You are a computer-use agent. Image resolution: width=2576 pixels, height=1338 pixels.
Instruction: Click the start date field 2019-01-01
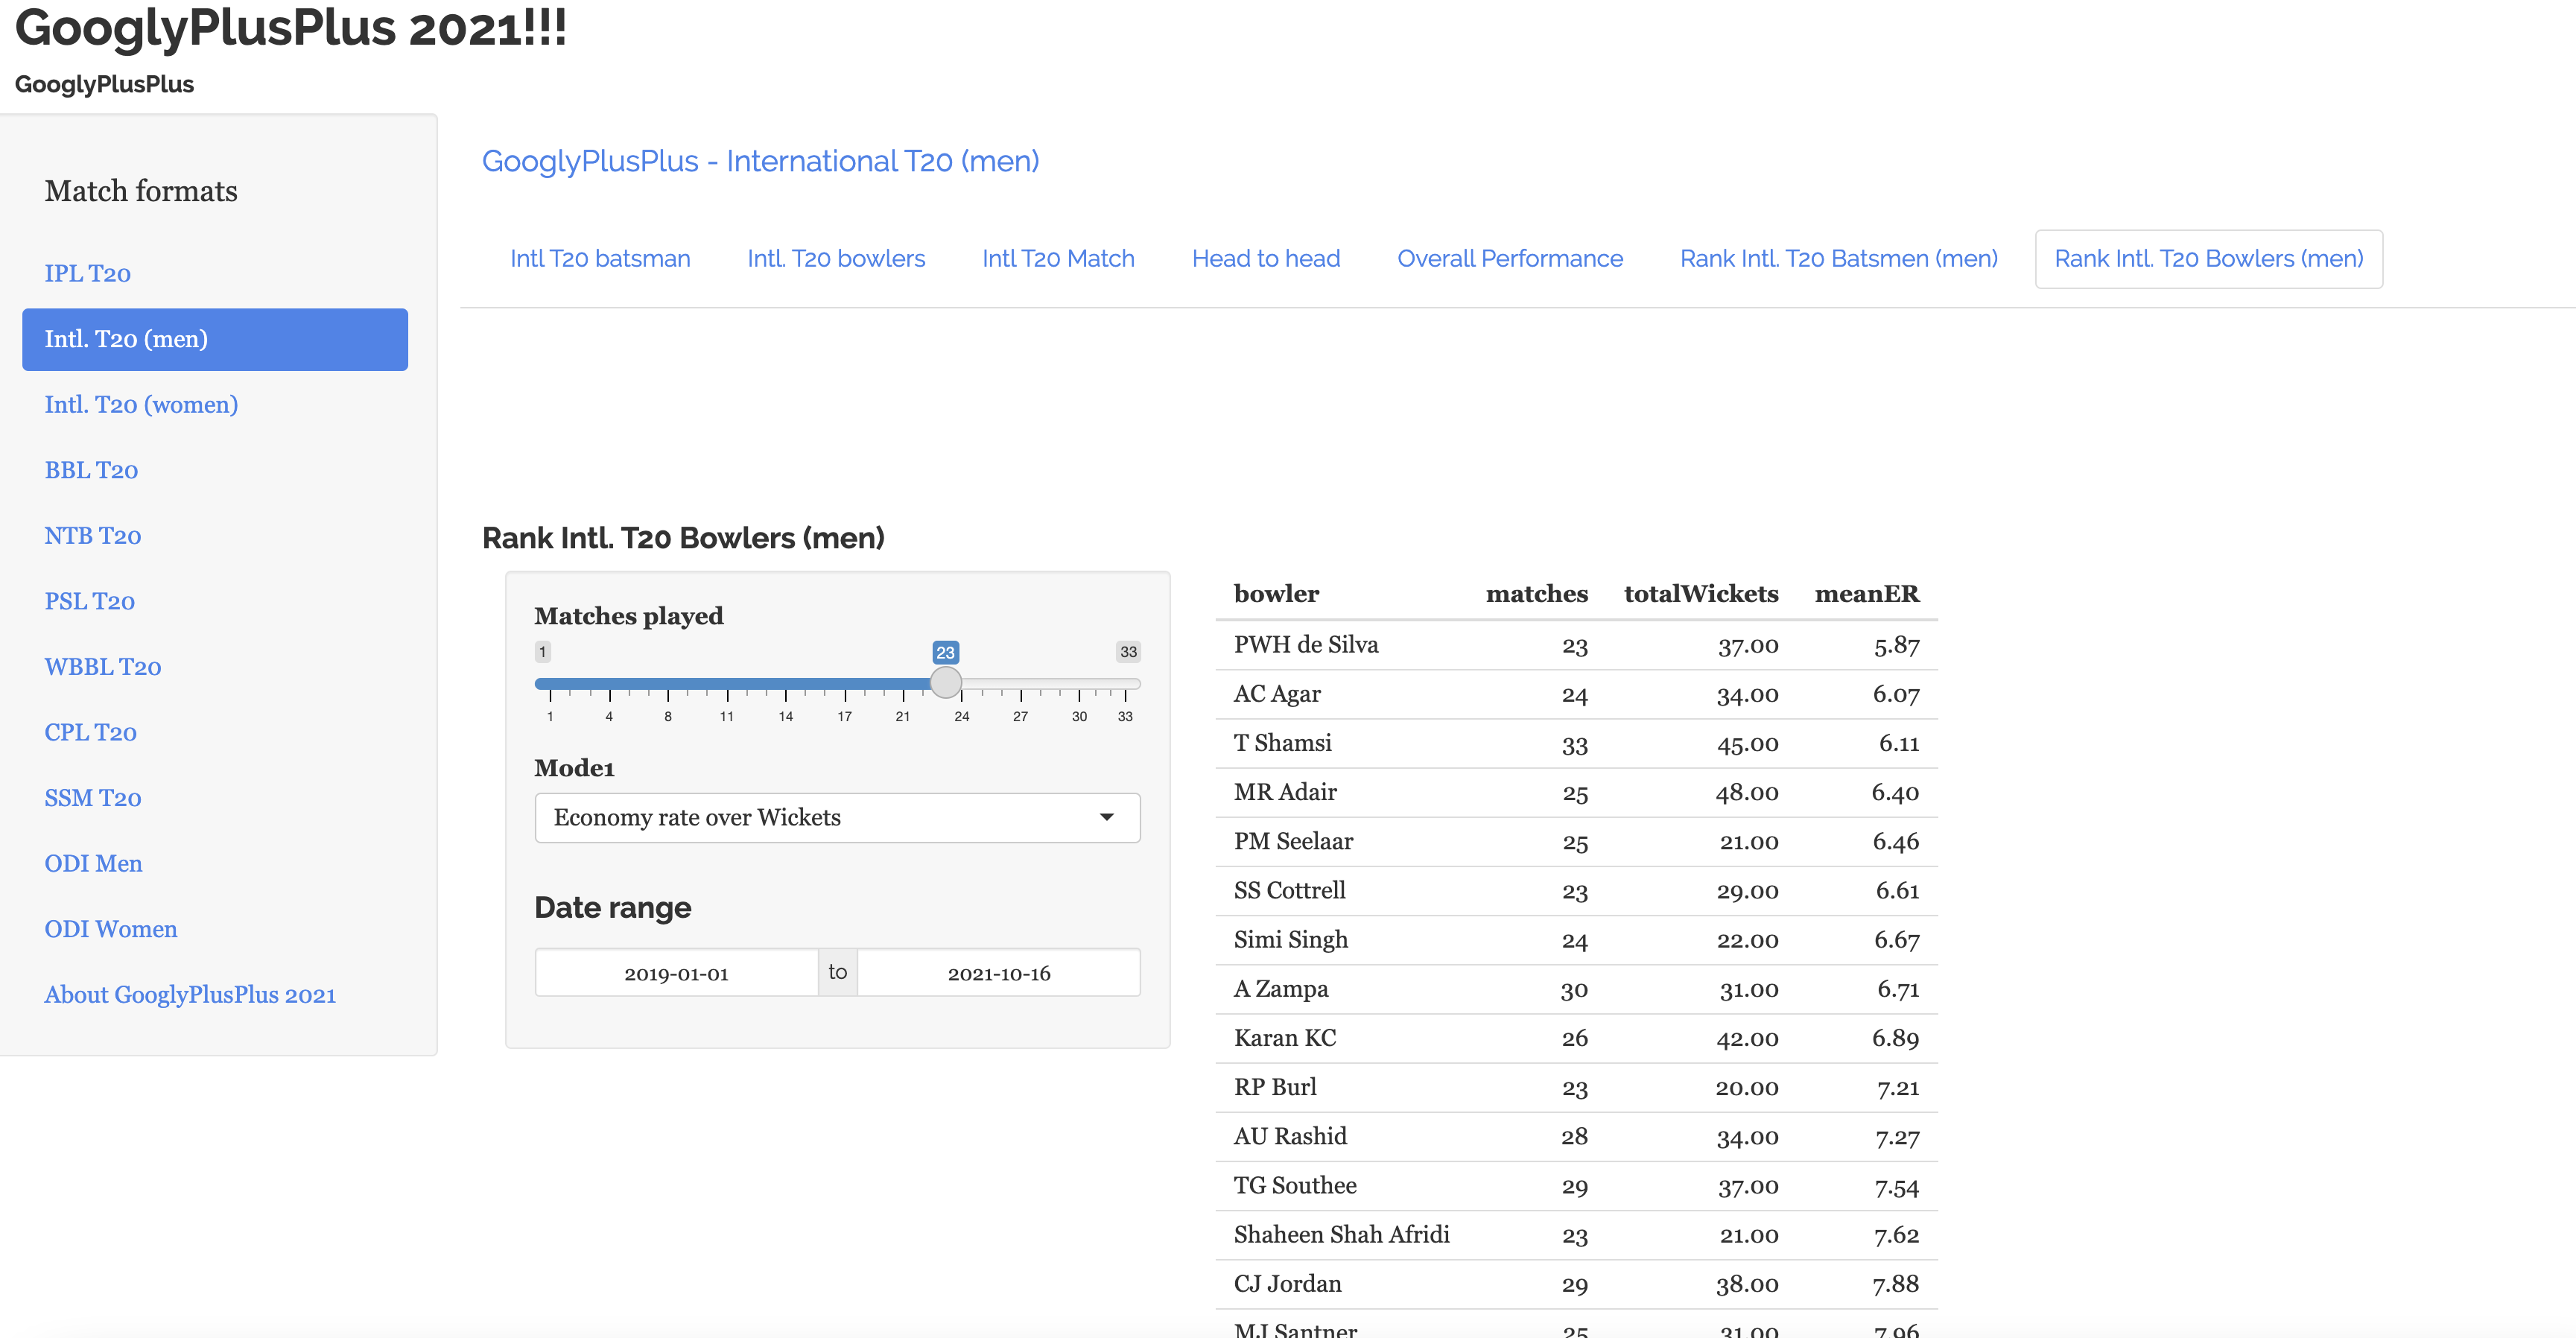676,973
